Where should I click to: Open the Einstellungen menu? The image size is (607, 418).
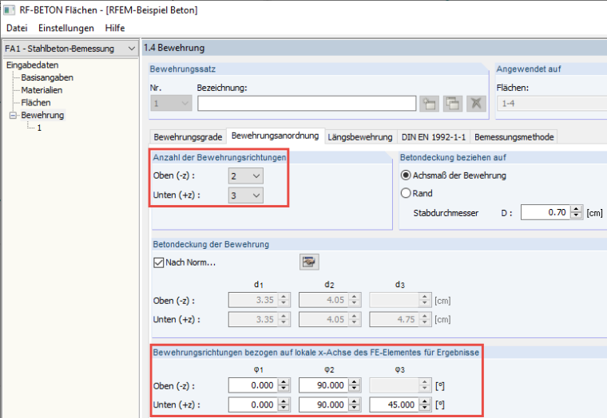coord(66,28)
